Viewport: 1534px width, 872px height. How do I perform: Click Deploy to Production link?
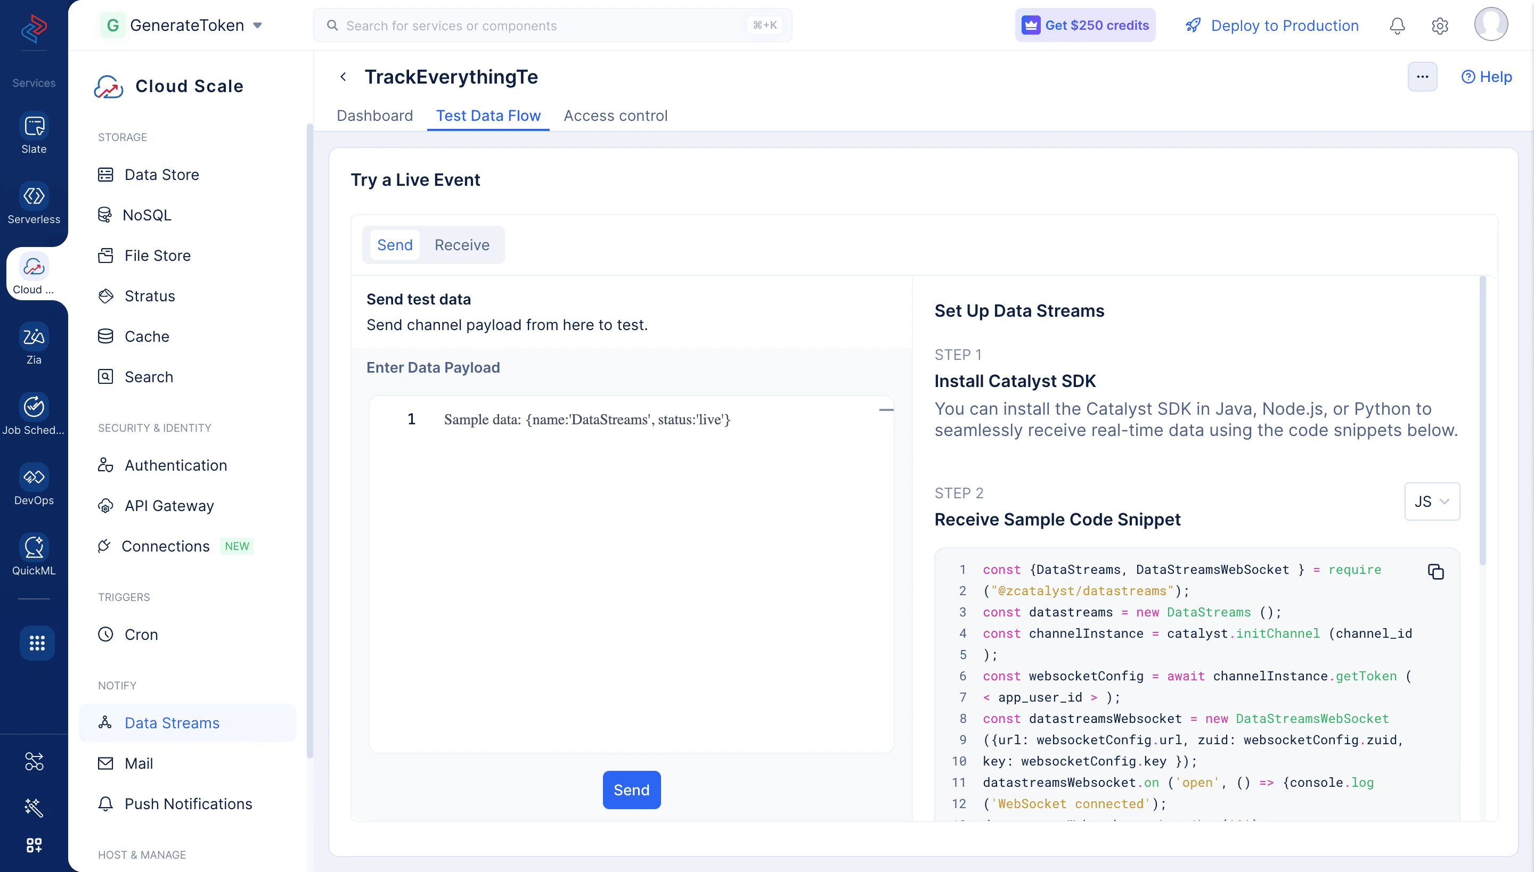[x=1271, y=25]
